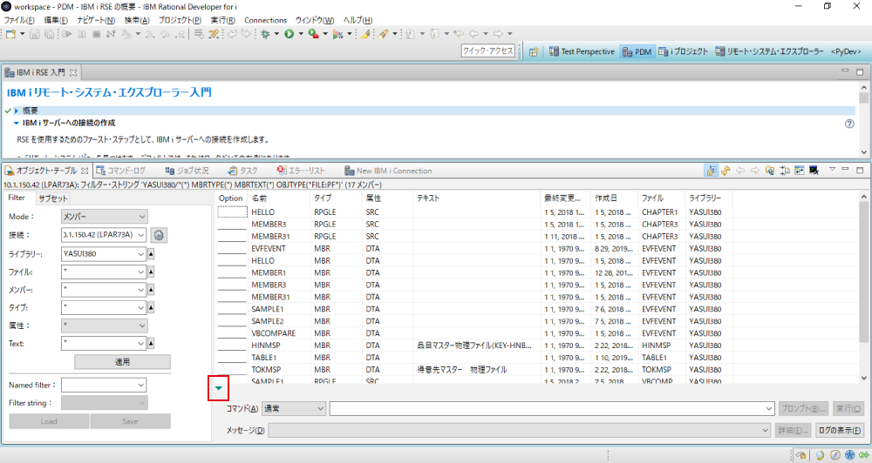Switch to the ジョブ状況 tab
The height and width of the screenshot is (463, 872).
187,171
